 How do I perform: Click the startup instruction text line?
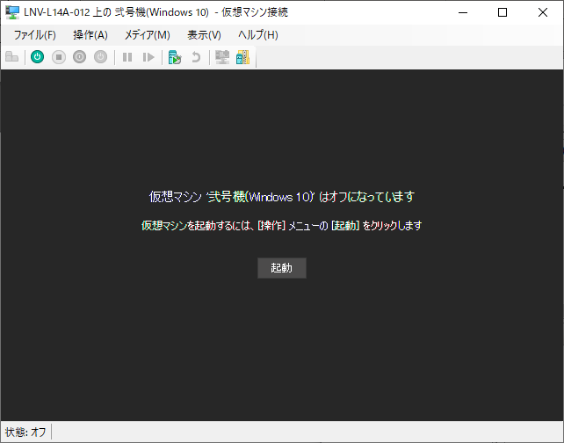click(282, 226)
